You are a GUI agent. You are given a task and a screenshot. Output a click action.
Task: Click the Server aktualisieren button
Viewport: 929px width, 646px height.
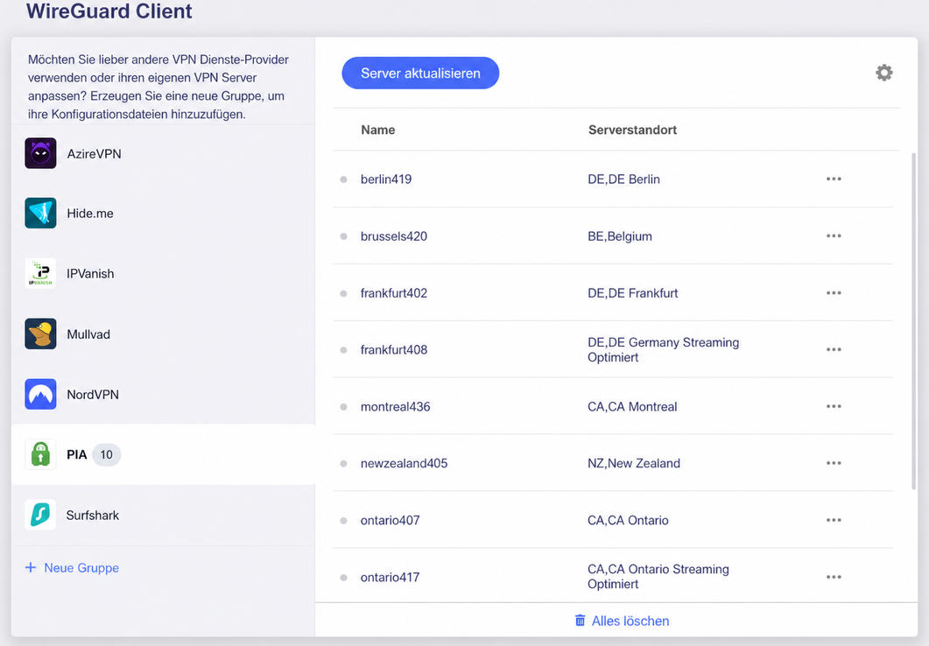click(x=420, y=73)
